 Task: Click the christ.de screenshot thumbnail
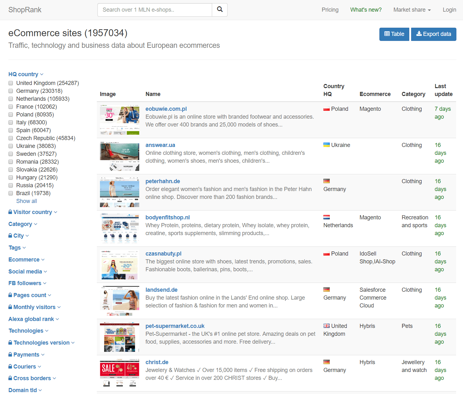pos(119,373)
